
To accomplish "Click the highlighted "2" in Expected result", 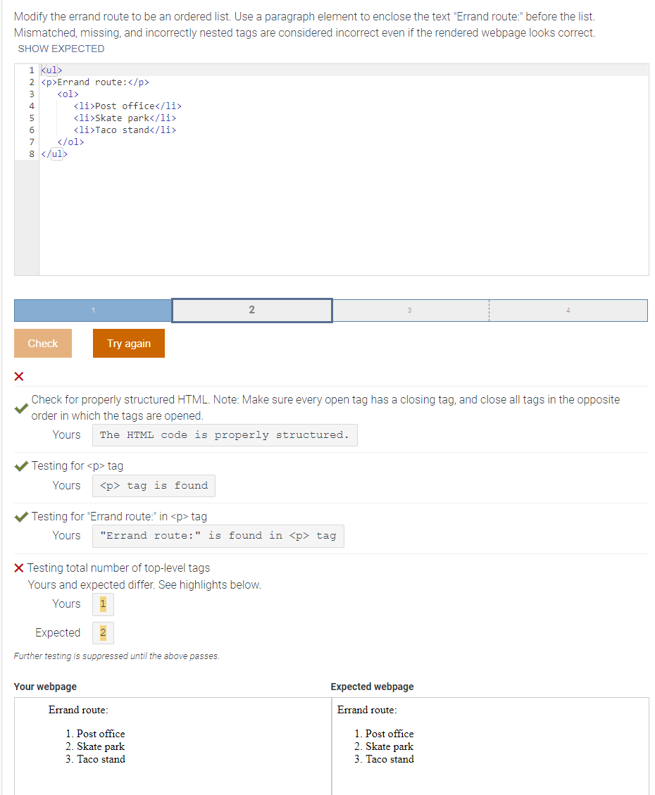I will (103, 632).
